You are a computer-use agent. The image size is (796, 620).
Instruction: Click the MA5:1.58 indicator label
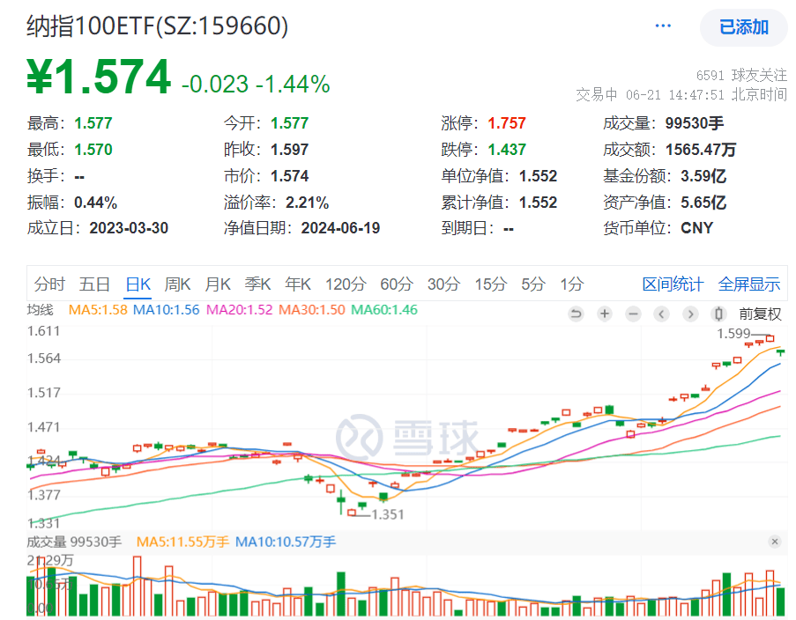(98, 309)
